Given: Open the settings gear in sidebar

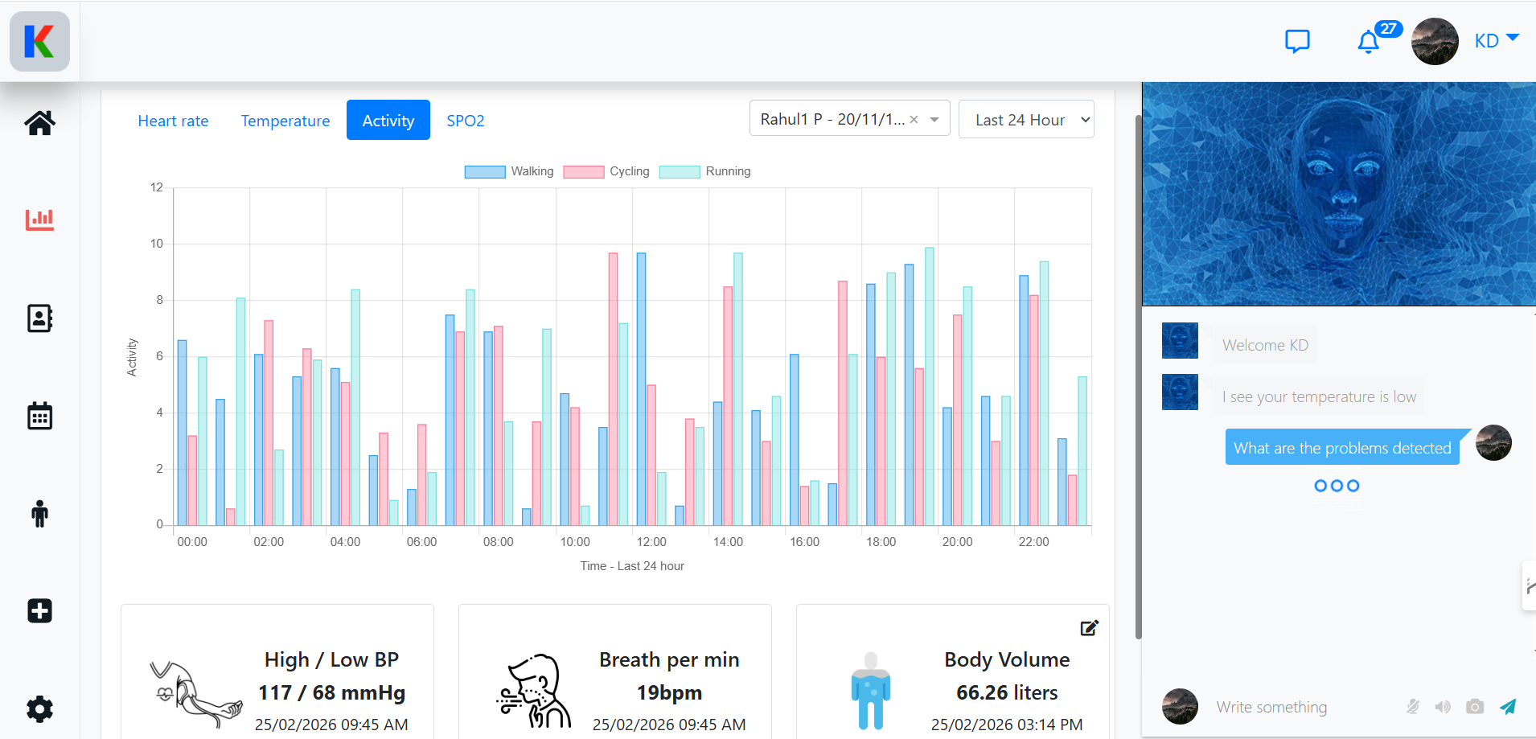Looking at the screenshot, I should click(x=39, y=708).
